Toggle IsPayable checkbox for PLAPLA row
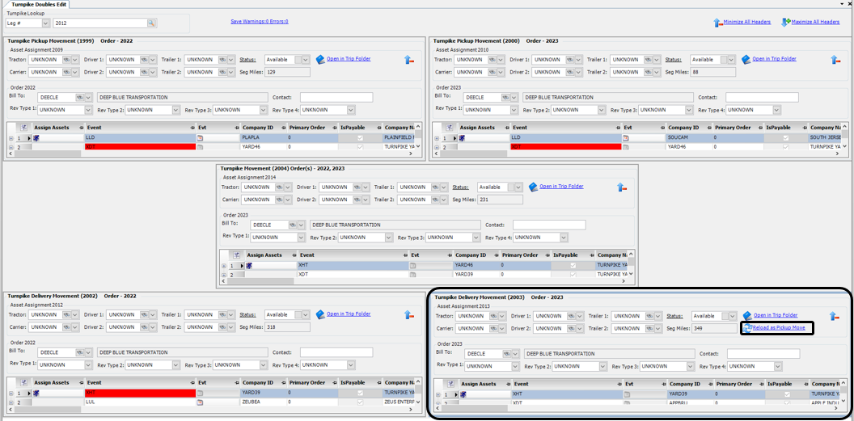Viewport: 854px width, 421px height. (x=360, y=138)
